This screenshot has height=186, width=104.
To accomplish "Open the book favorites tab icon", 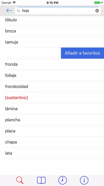I will click(x=41, y=180).
